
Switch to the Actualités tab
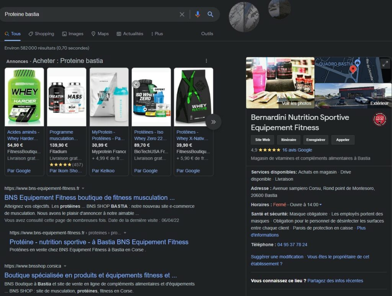click(x=130, y=34)
